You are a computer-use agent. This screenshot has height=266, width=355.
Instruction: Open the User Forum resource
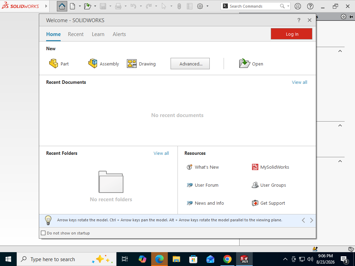202,185
